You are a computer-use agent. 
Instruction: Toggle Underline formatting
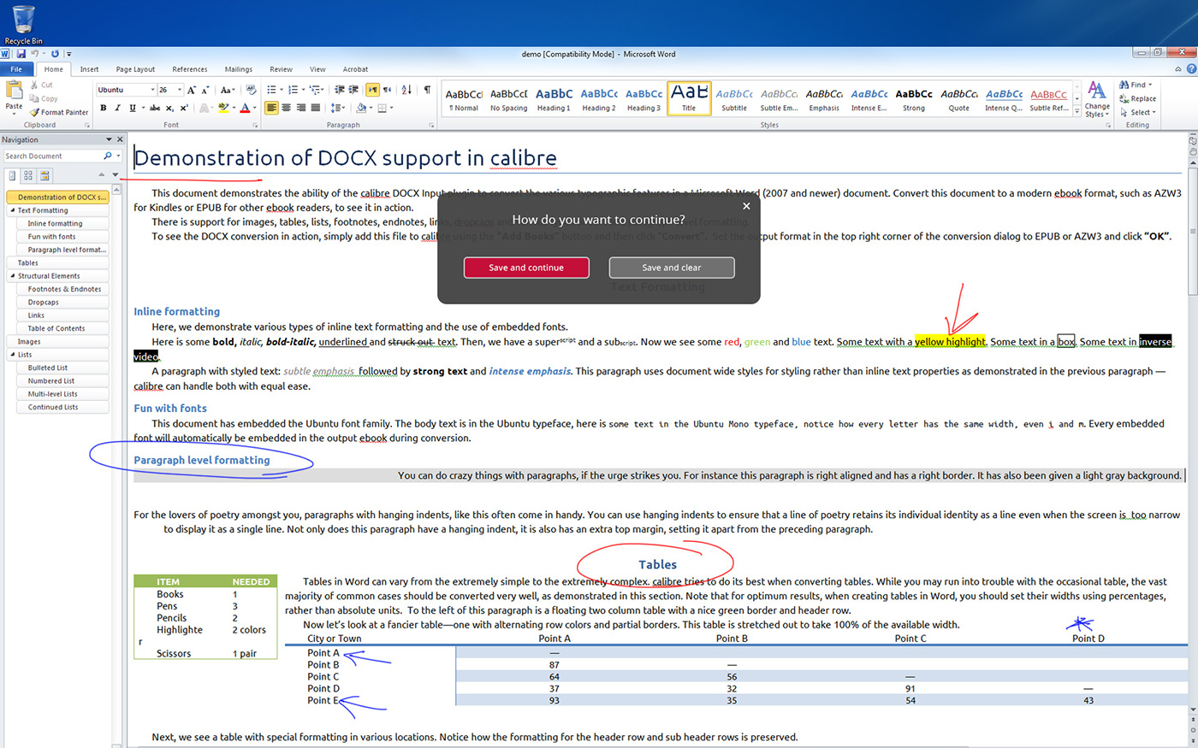click(132, 108)
